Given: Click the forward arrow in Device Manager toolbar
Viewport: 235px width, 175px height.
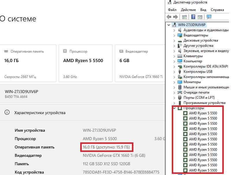Looking at the screenshot, I should click(175, 17).
